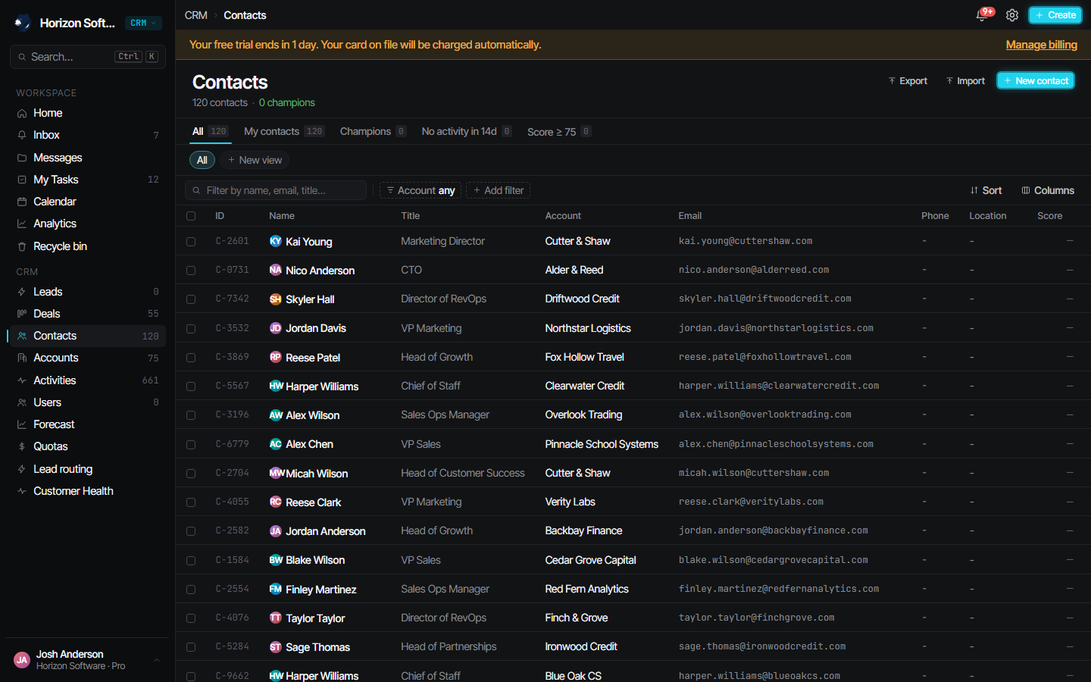Image resolution: width=1091 pixels, height=682 pixels.
Task: Open the notifications bell
Action: tap(983, 15)
